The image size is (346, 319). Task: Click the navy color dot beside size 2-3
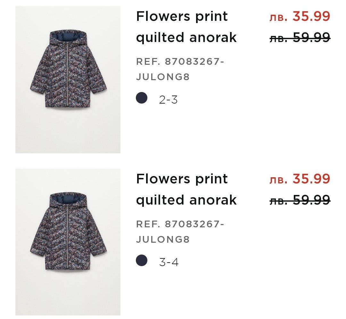142,98
